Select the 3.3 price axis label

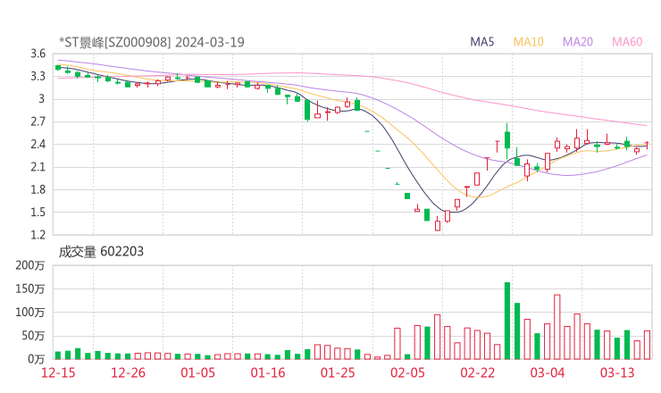click(38, 77)
